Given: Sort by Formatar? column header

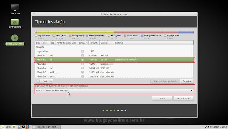Looking at the screenshot, I should pos(82,43).
